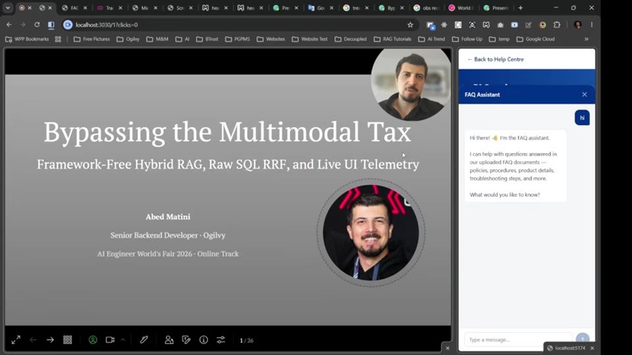Close the FAQ Assistant chat panel
Screen dimensions: 632x355
[x=585, y=95]
